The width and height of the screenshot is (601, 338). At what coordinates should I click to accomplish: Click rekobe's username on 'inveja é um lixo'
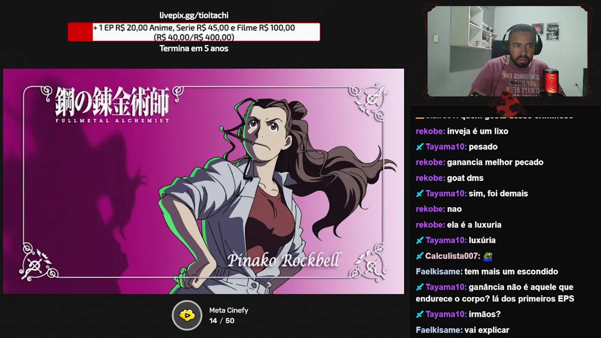pyautogui.click(x=431, y=131)
